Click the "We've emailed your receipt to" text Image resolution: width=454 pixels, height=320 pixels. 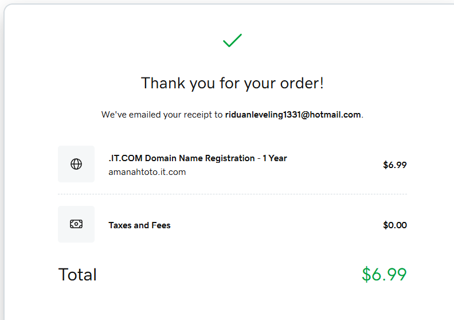point(162,115)
